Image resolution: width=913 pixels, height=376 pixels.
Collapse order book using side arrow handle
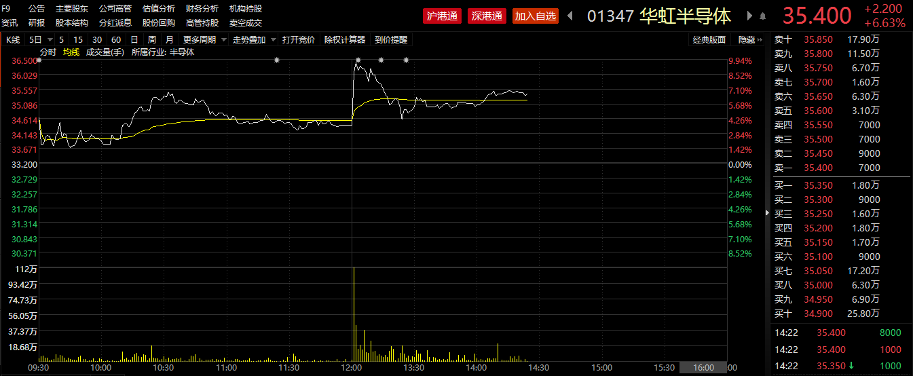[x=768, y=213]
